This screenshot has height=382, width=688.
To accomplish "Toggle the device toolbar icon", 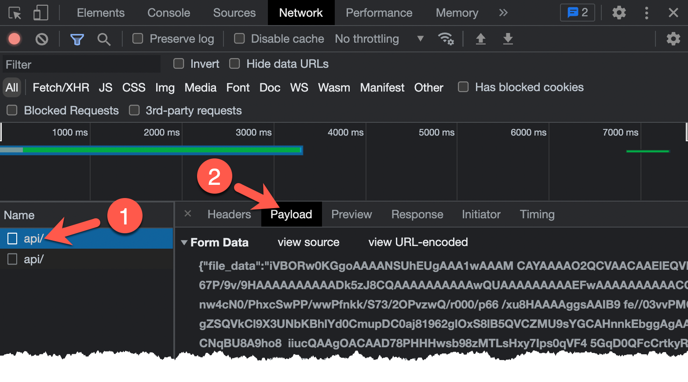I will click(40, 13).
